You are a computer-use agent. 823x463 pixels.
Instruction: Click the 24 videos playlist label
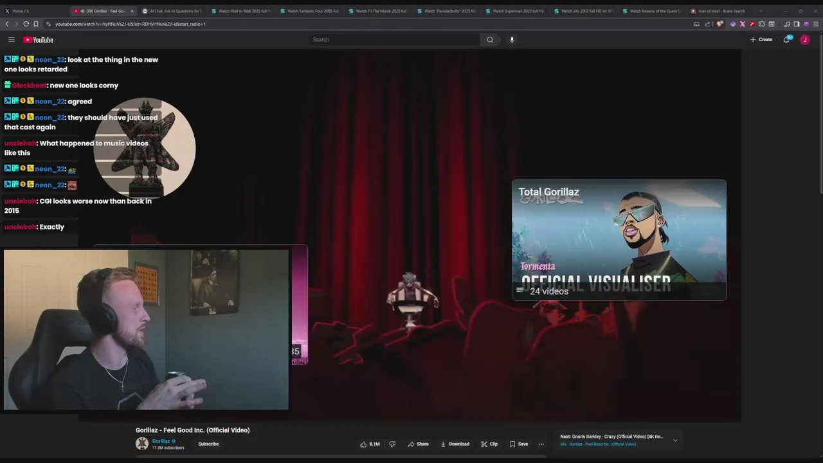click(549, 291)
